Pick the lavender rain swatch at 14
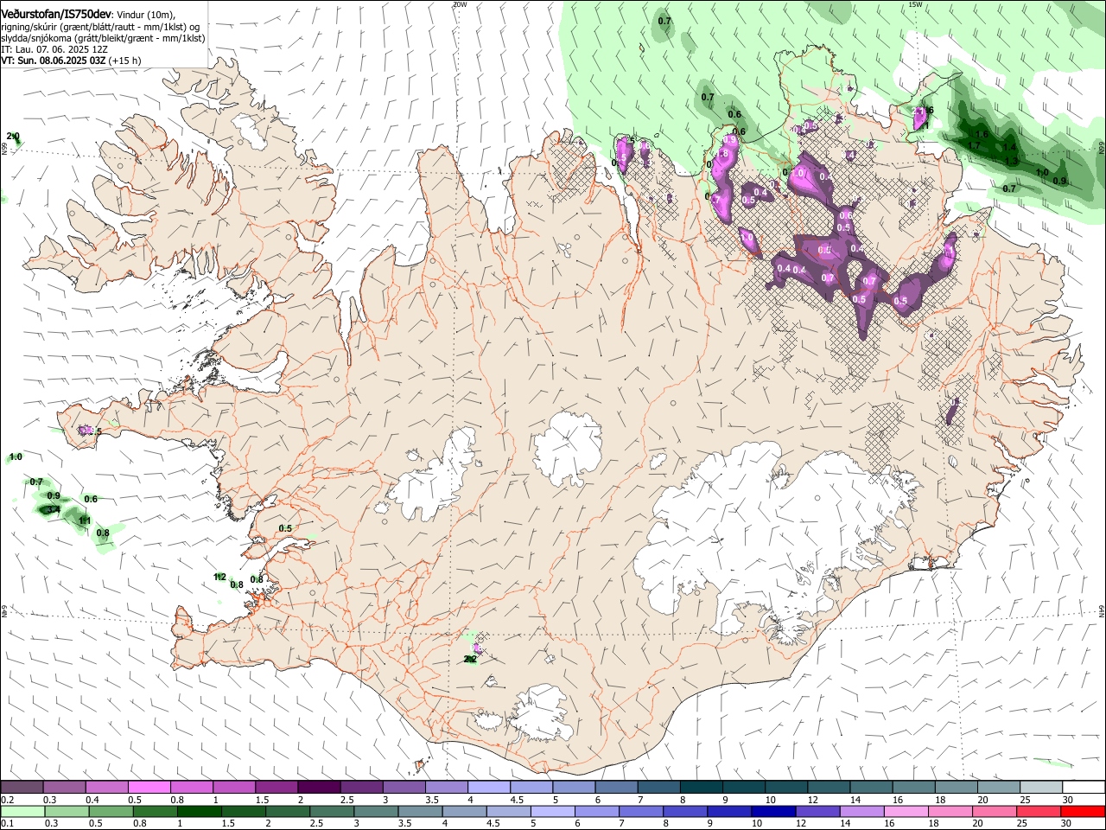This screenshot has height=830, width=1106. click(861, 811)
